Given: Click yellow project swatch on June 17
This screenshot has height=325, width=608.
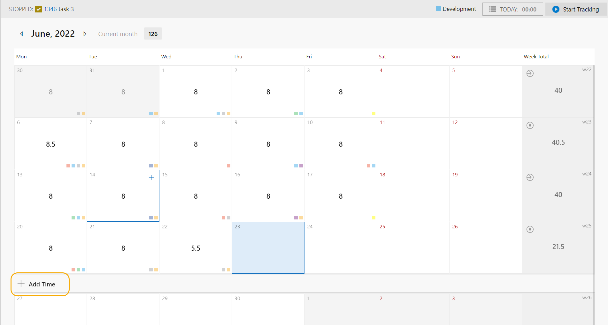Looking at the screenshot, I should coord(373,218).
